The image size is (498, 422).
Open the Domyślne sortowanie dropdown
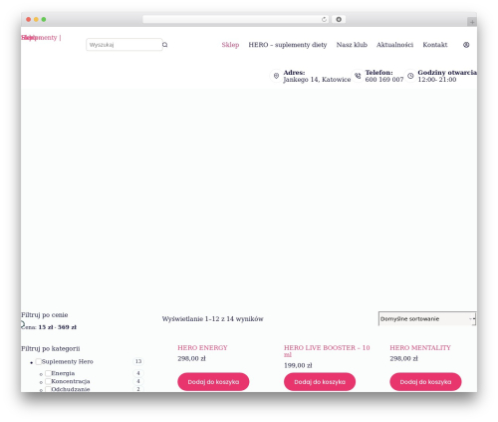427,319
